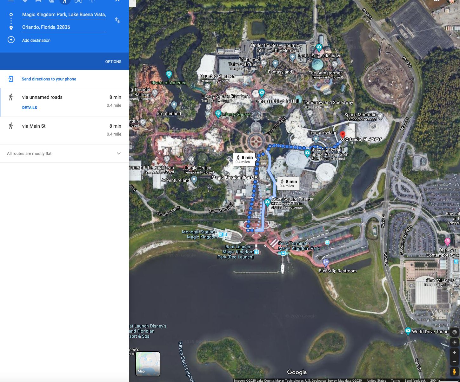
Task: Click 'Send directions to your phone' link
Action: pyautogui.click(x=49, y=79)
